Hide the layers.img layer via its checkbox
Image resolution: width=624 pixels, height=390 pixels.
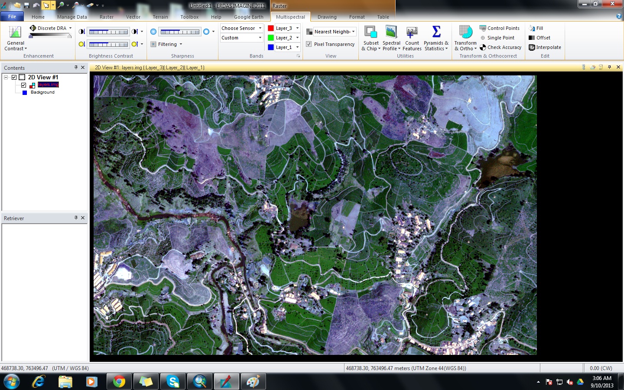click(x=23, y=85)
